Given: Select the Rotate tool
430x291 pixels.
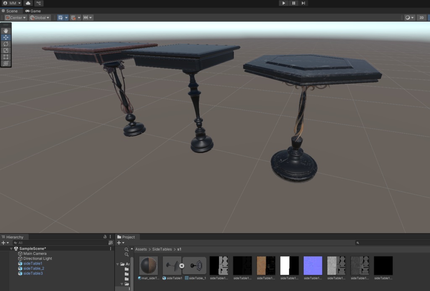Looking at the screenshot, I should (x=6, y=44).
